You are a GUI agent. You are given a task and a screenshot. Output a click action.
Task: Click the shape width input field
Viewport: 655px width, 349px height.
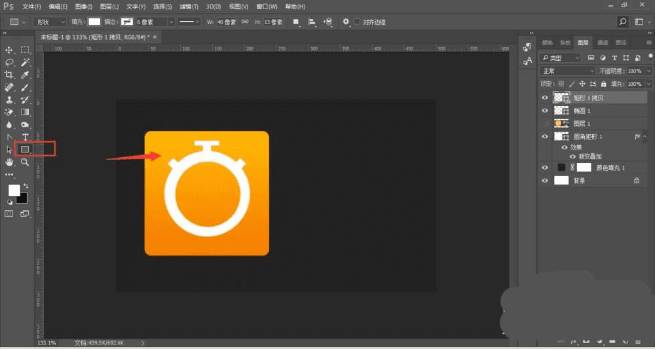coord(227,22)
